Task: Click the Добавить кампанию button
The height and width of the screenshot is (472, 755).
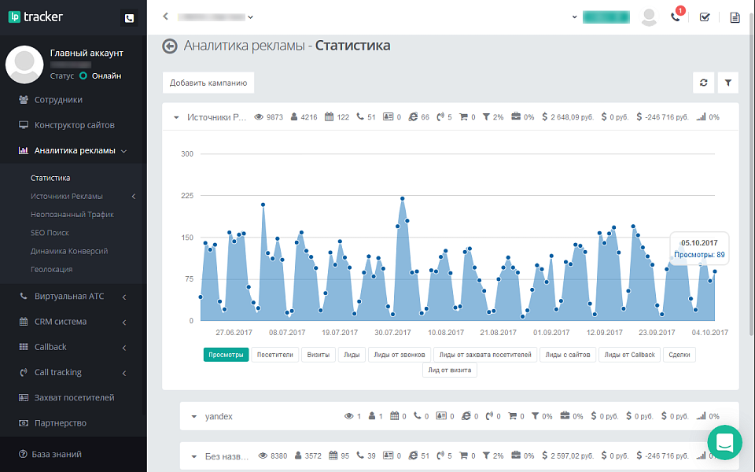Action: [208, 82]
